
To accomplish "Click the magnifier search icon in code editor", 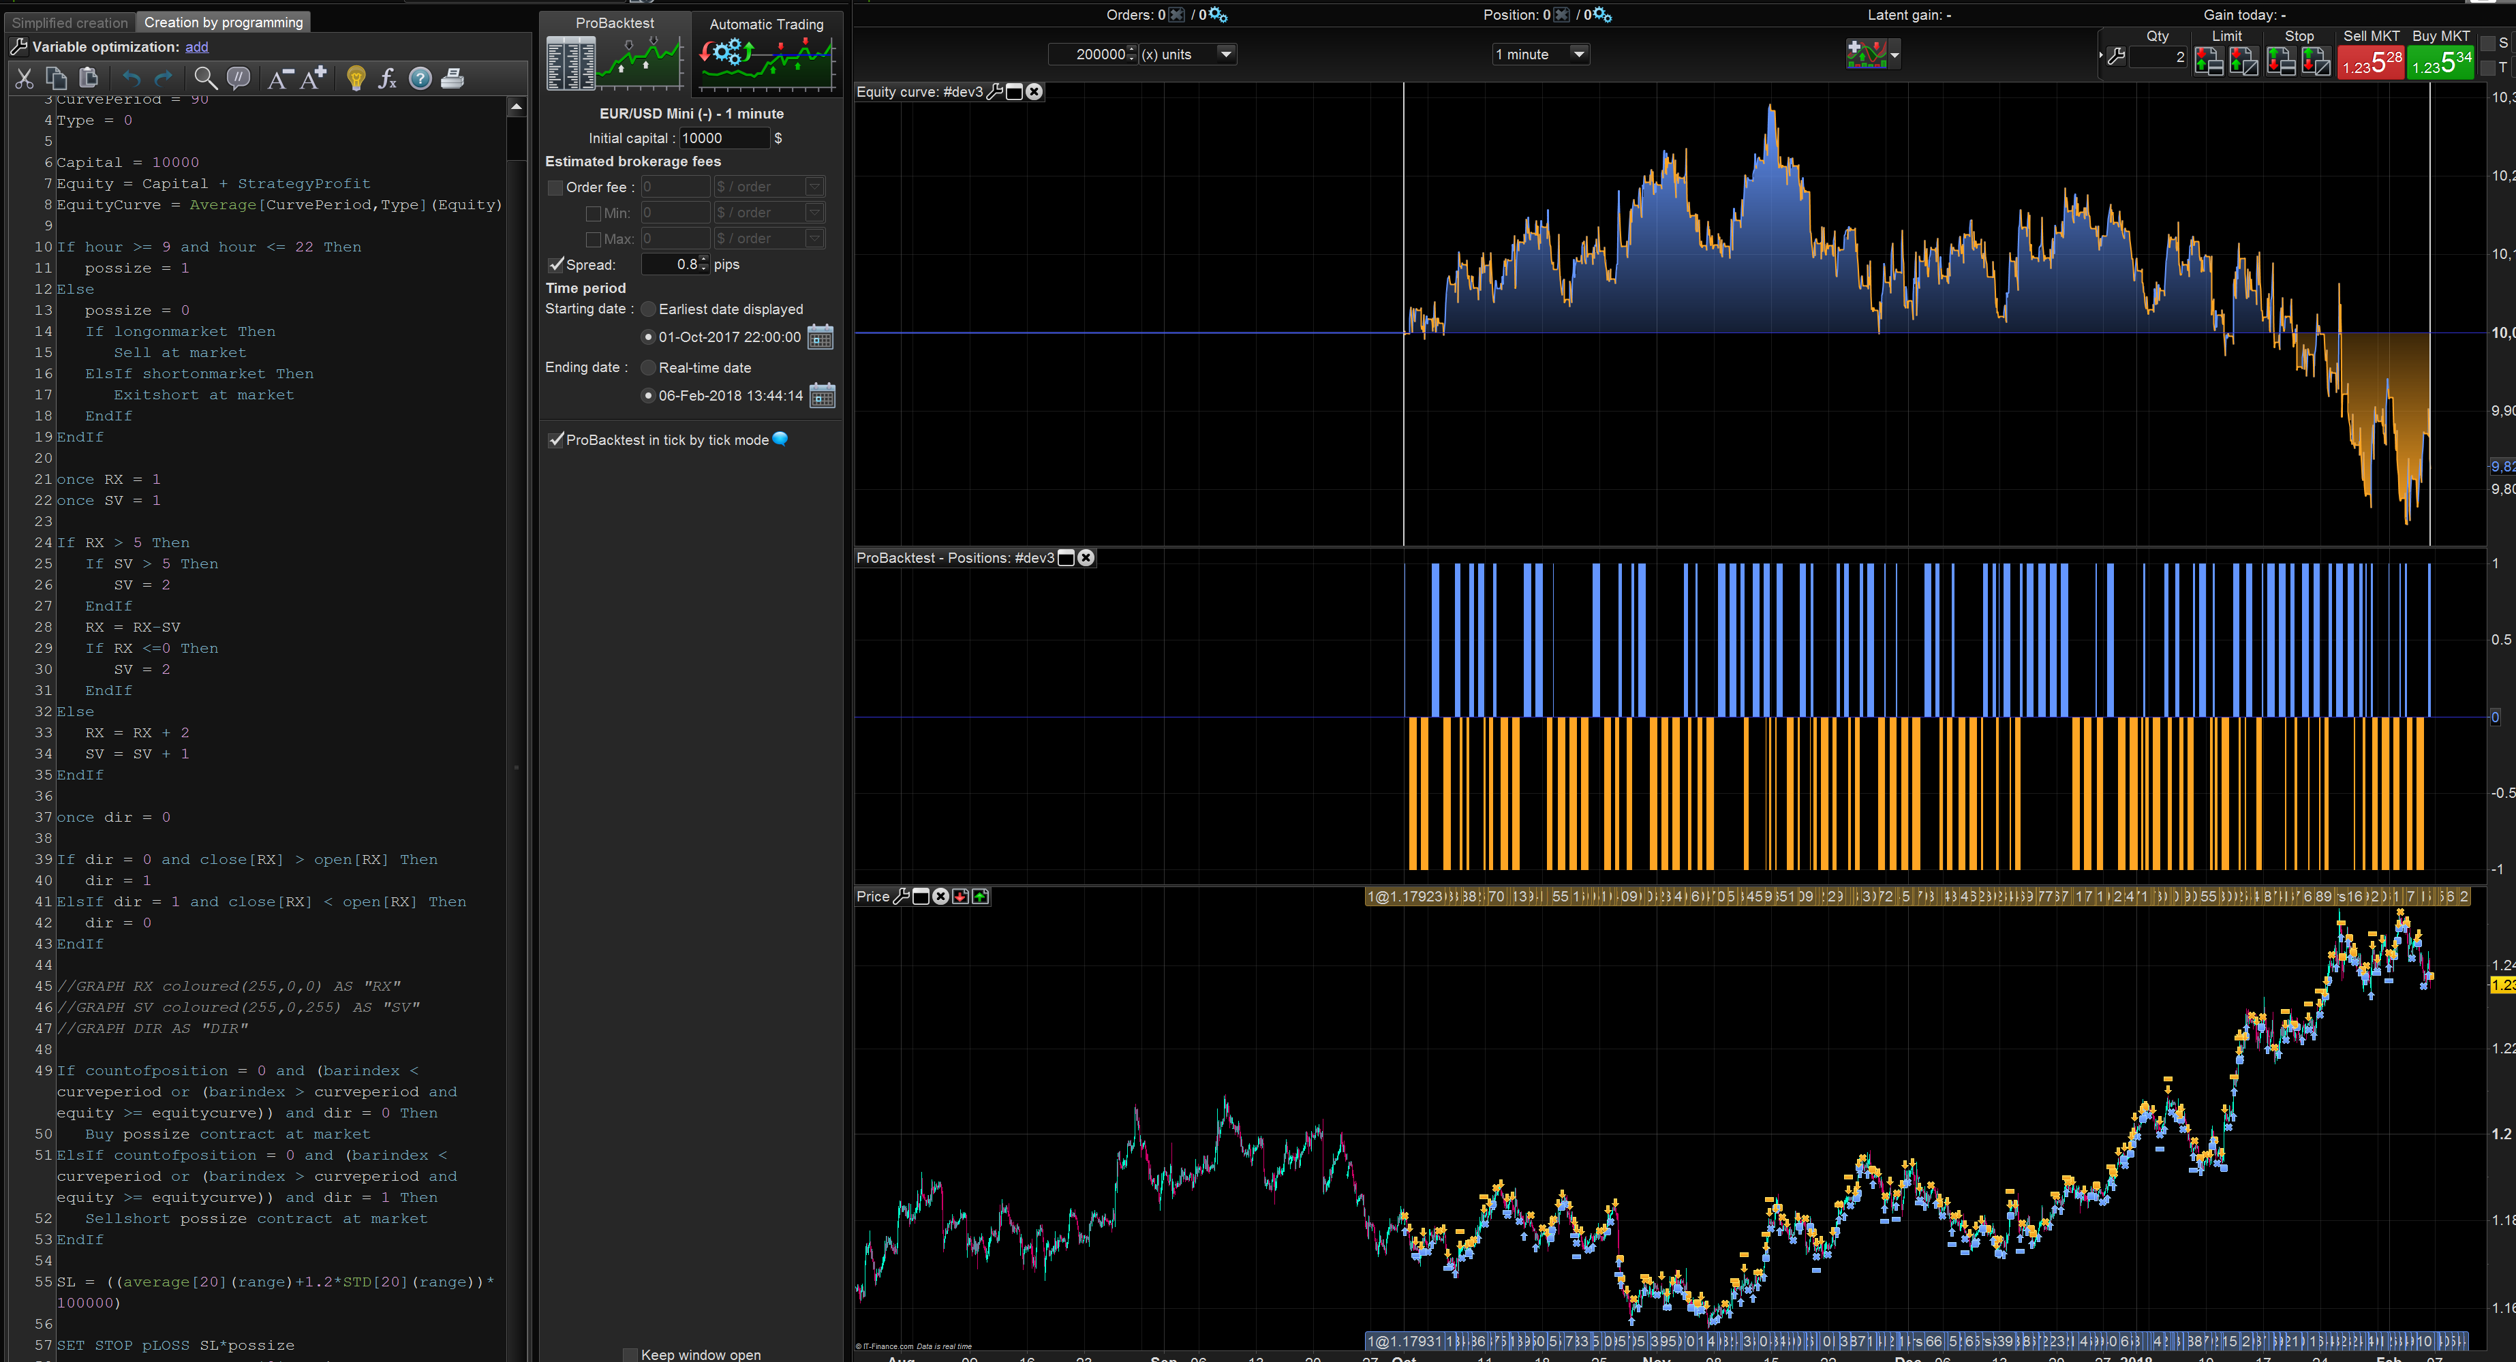I will tap(204, 79).
